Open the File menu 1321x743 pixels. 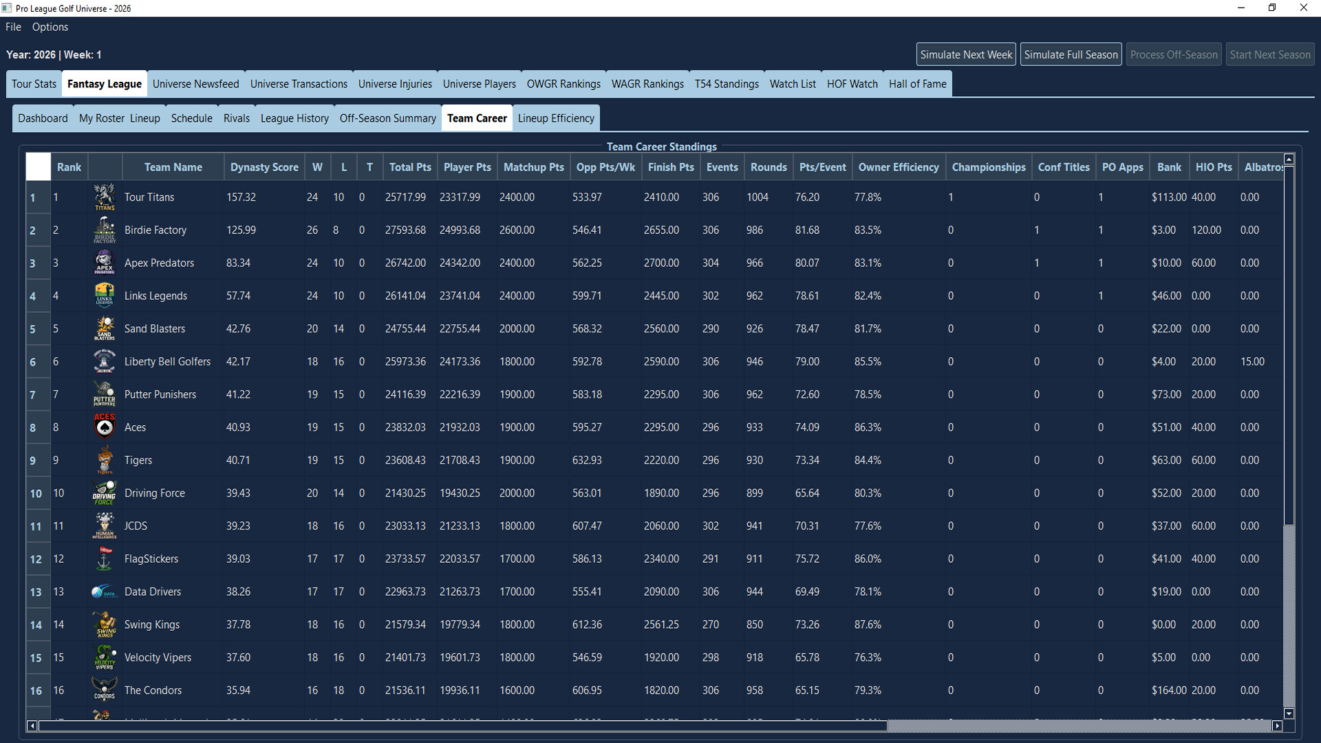[12, 27]
